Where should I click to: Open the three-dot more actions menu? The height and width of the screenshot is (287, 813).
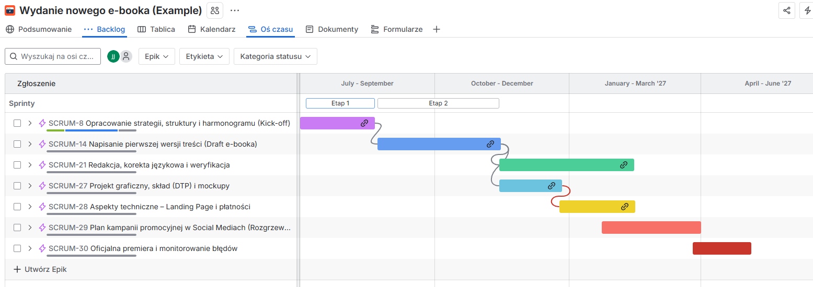(235, 10)
